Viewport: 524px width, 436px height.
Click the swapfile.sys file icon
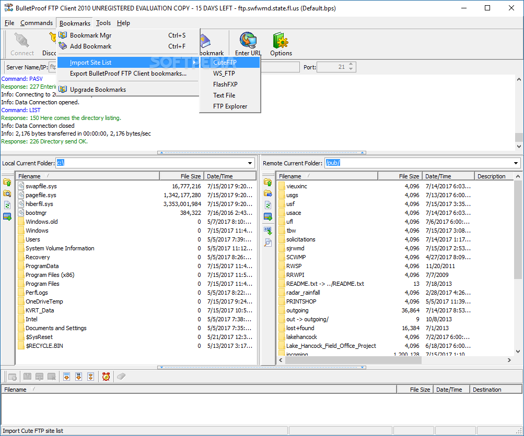tap(21, 186)
